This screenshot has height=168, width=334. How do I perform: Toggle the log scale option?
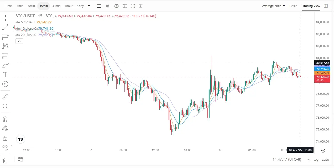(316, 159)
